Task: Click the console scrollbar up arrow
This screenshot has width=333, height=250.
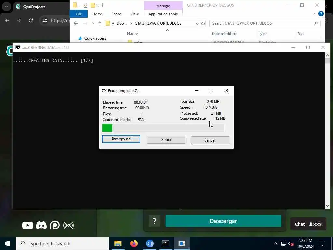Action: [x=327, y=55]
